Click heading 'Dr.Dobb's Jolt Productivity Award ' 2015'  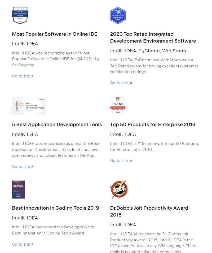pos(150,211)
